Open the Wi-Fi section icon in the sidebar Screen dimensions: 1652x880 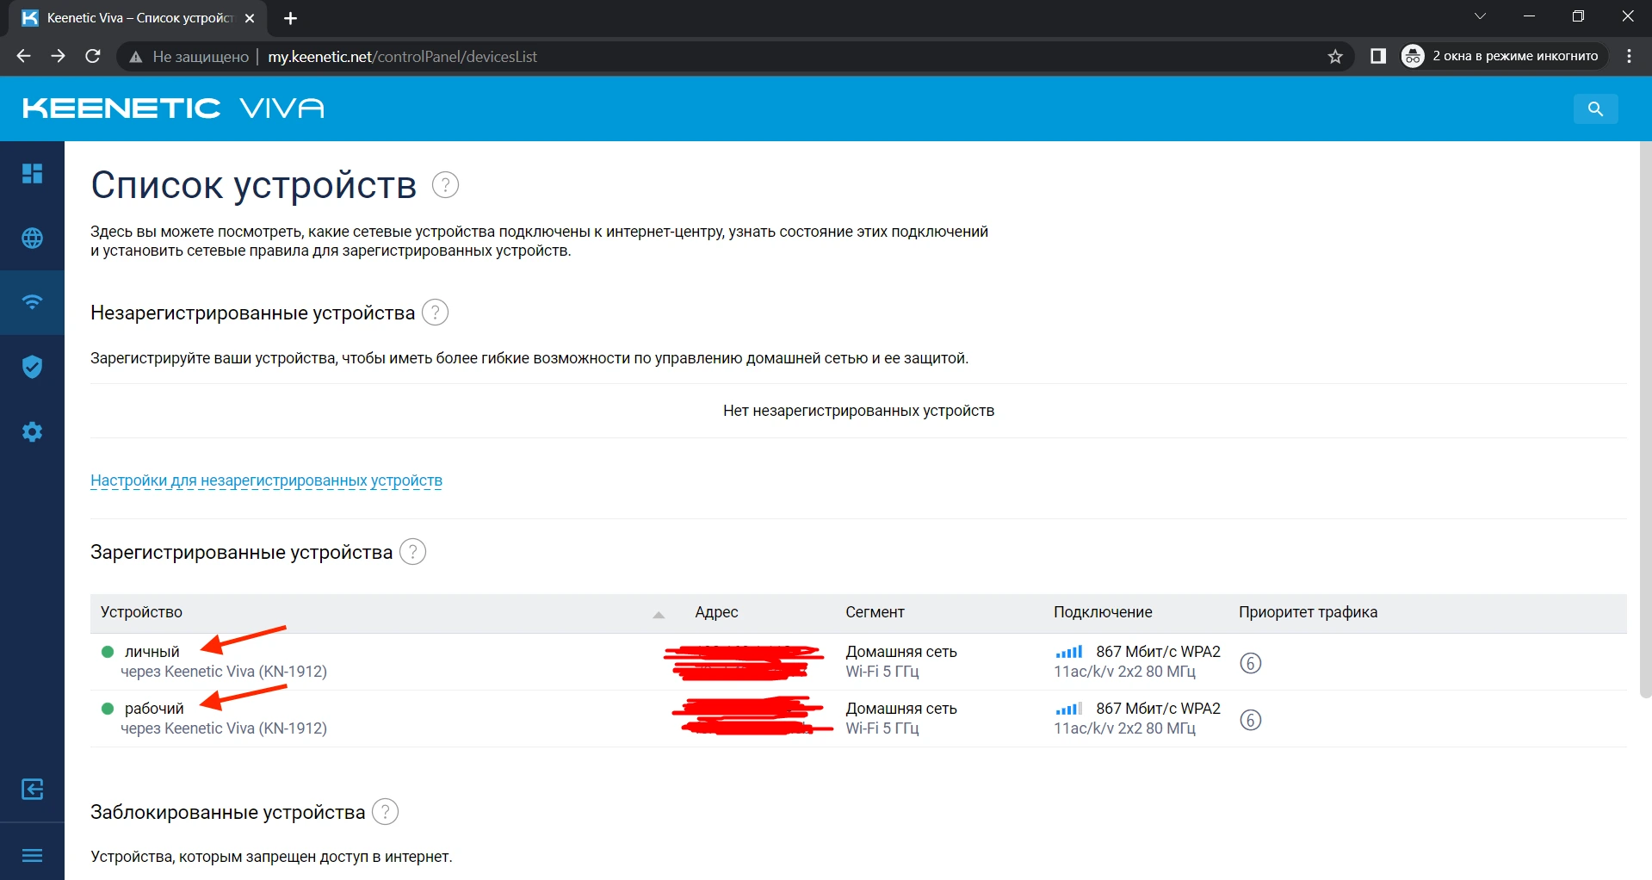pyautogui.click(x=32, y=302)
